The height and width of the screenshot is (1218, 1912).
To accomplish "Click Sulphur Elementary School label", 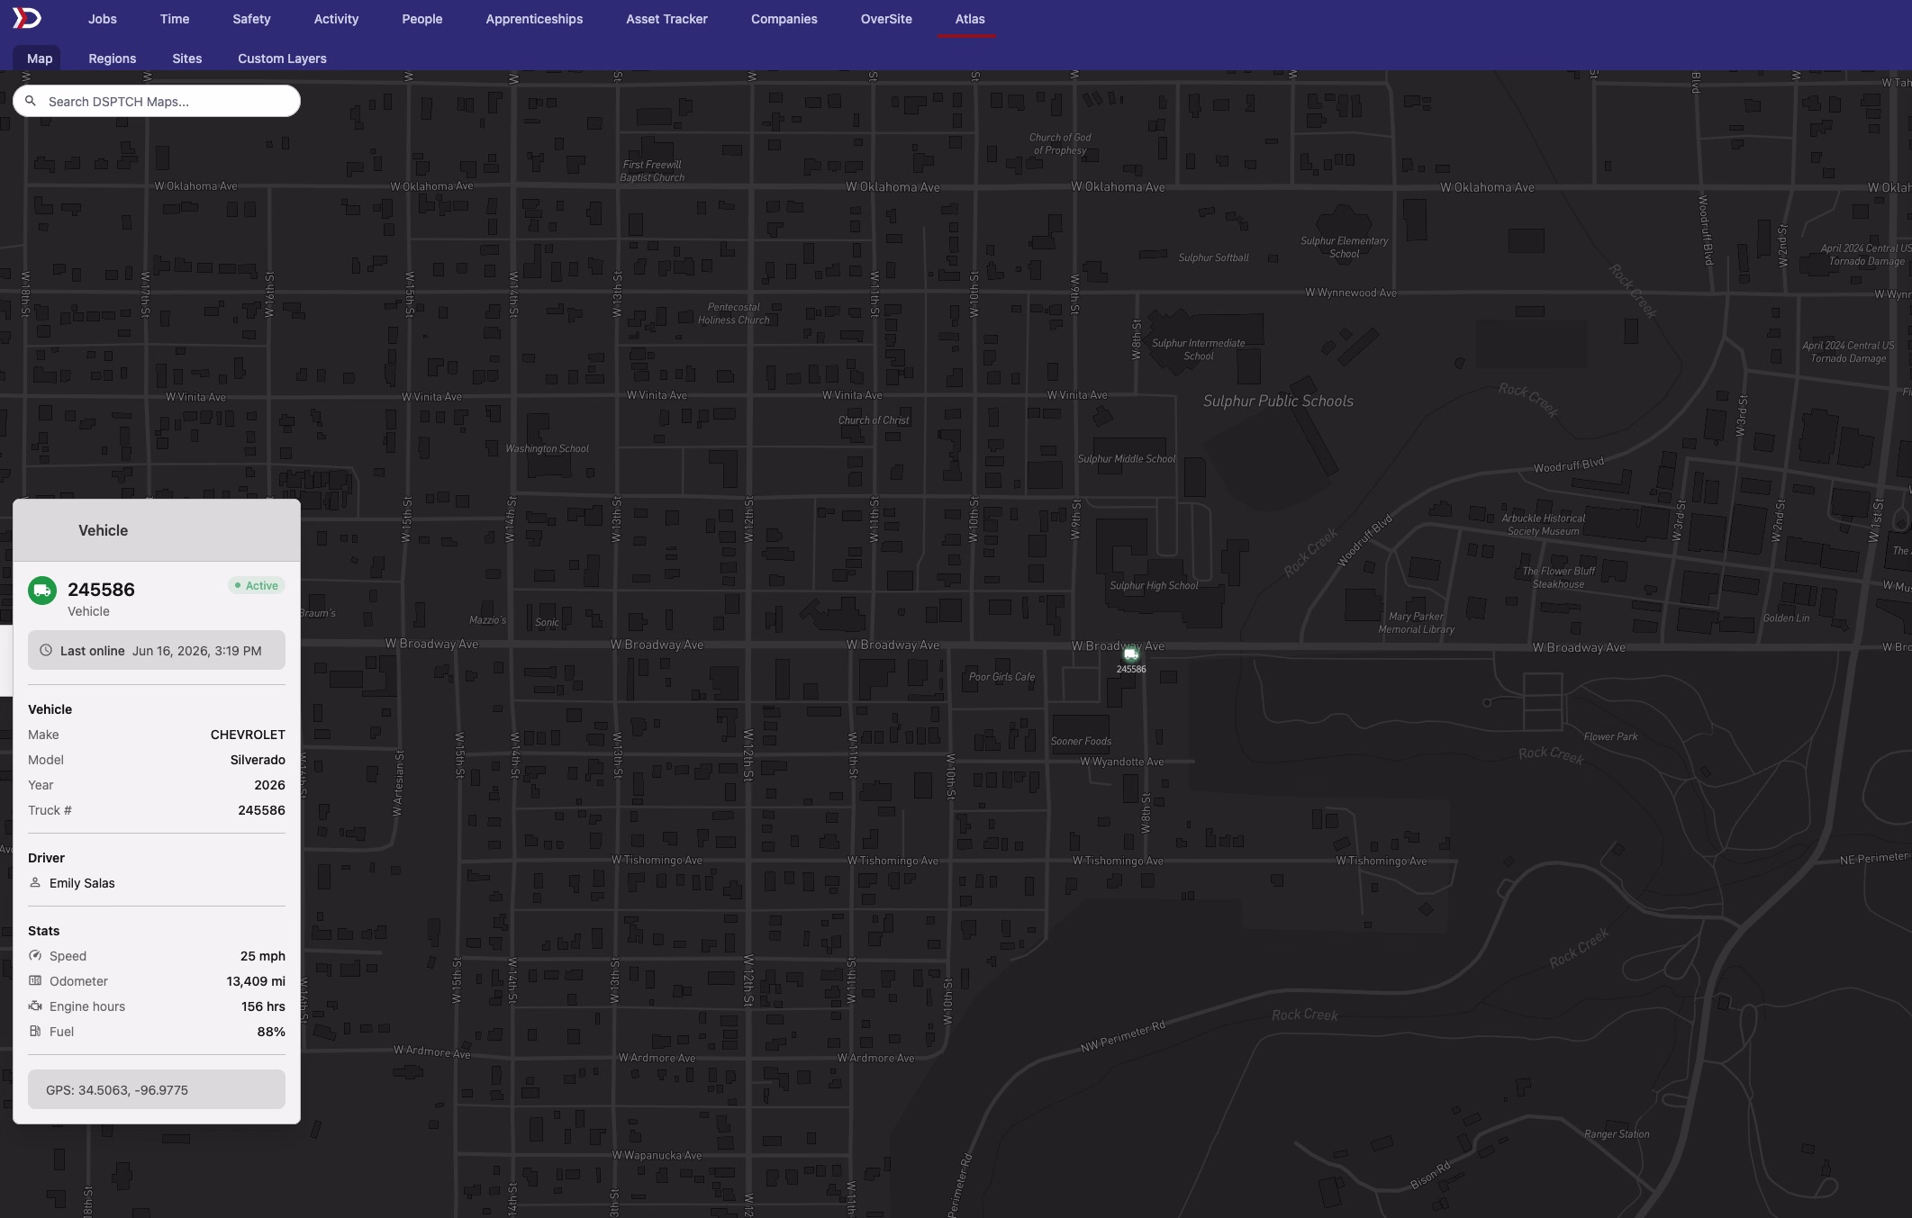I will pos(1344,247).
